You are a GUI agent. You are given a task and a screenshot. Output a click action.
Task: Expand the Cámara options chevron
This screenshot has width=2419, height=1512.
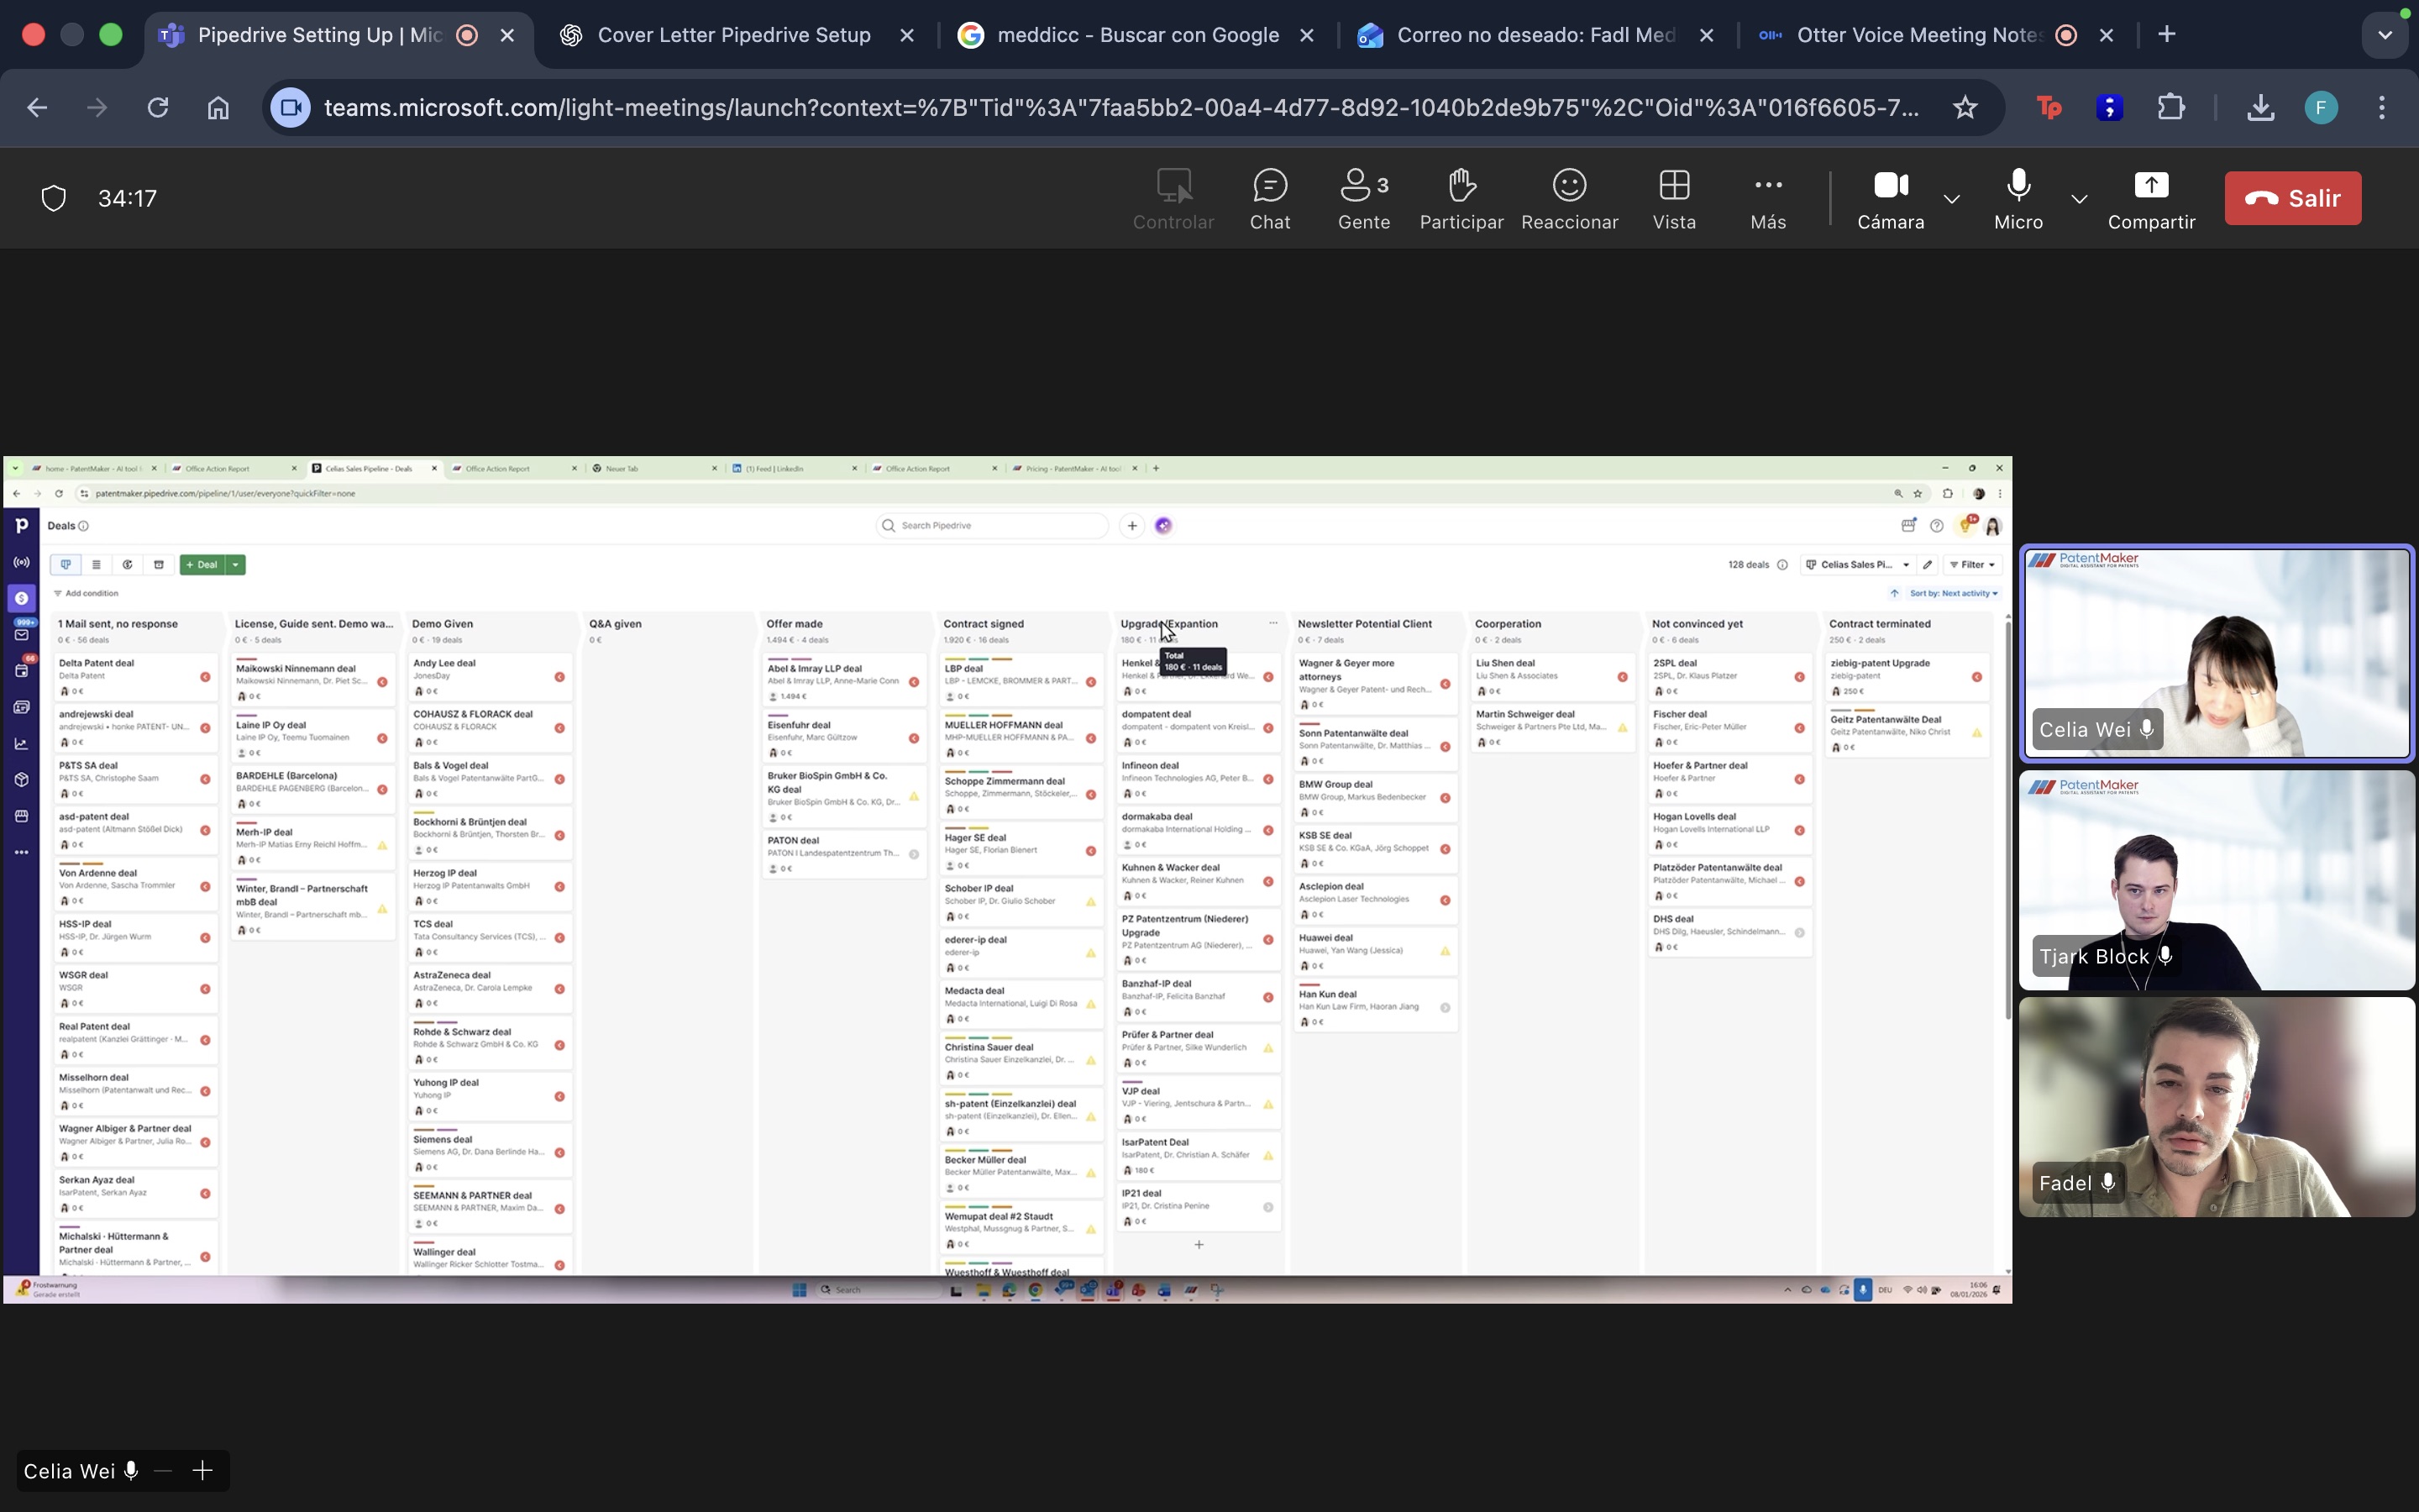tap(1951, 199)
